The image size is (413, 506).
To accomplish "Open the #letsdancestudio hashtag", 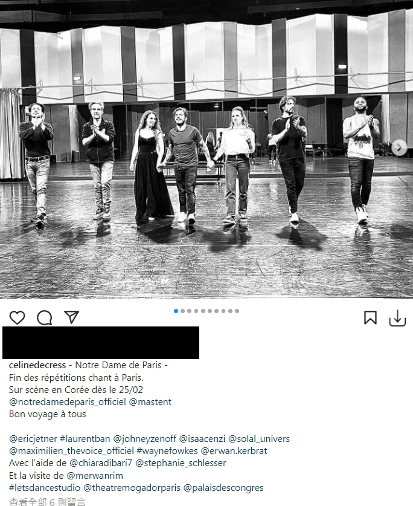I will [45, 488].
